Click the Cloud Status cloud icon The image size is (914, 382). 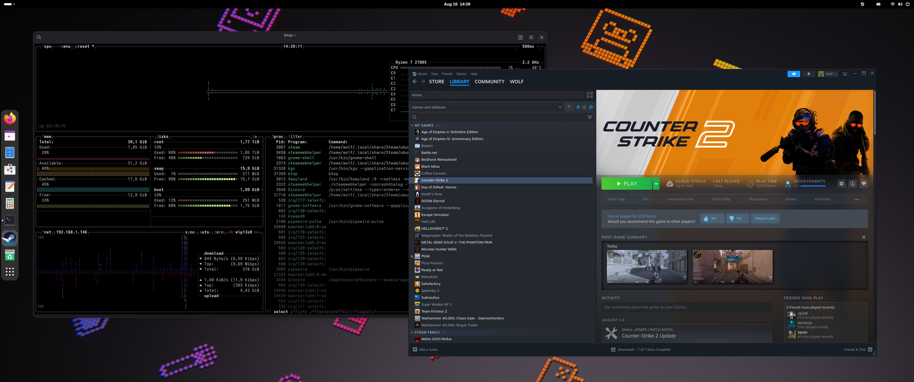pos(670,183)
